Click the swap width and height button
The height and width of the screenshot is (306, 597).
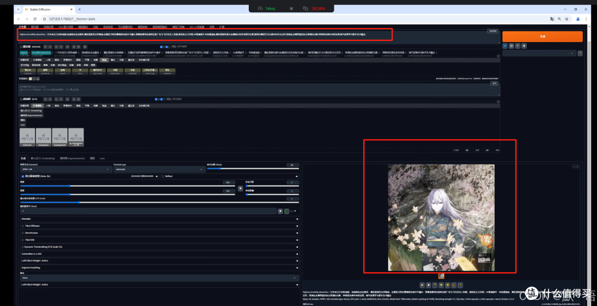click(x=240, y=188)
